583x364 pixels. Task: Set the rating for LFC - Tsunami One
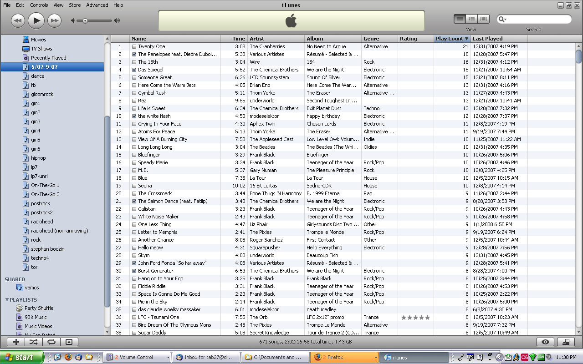click(415, 317)
